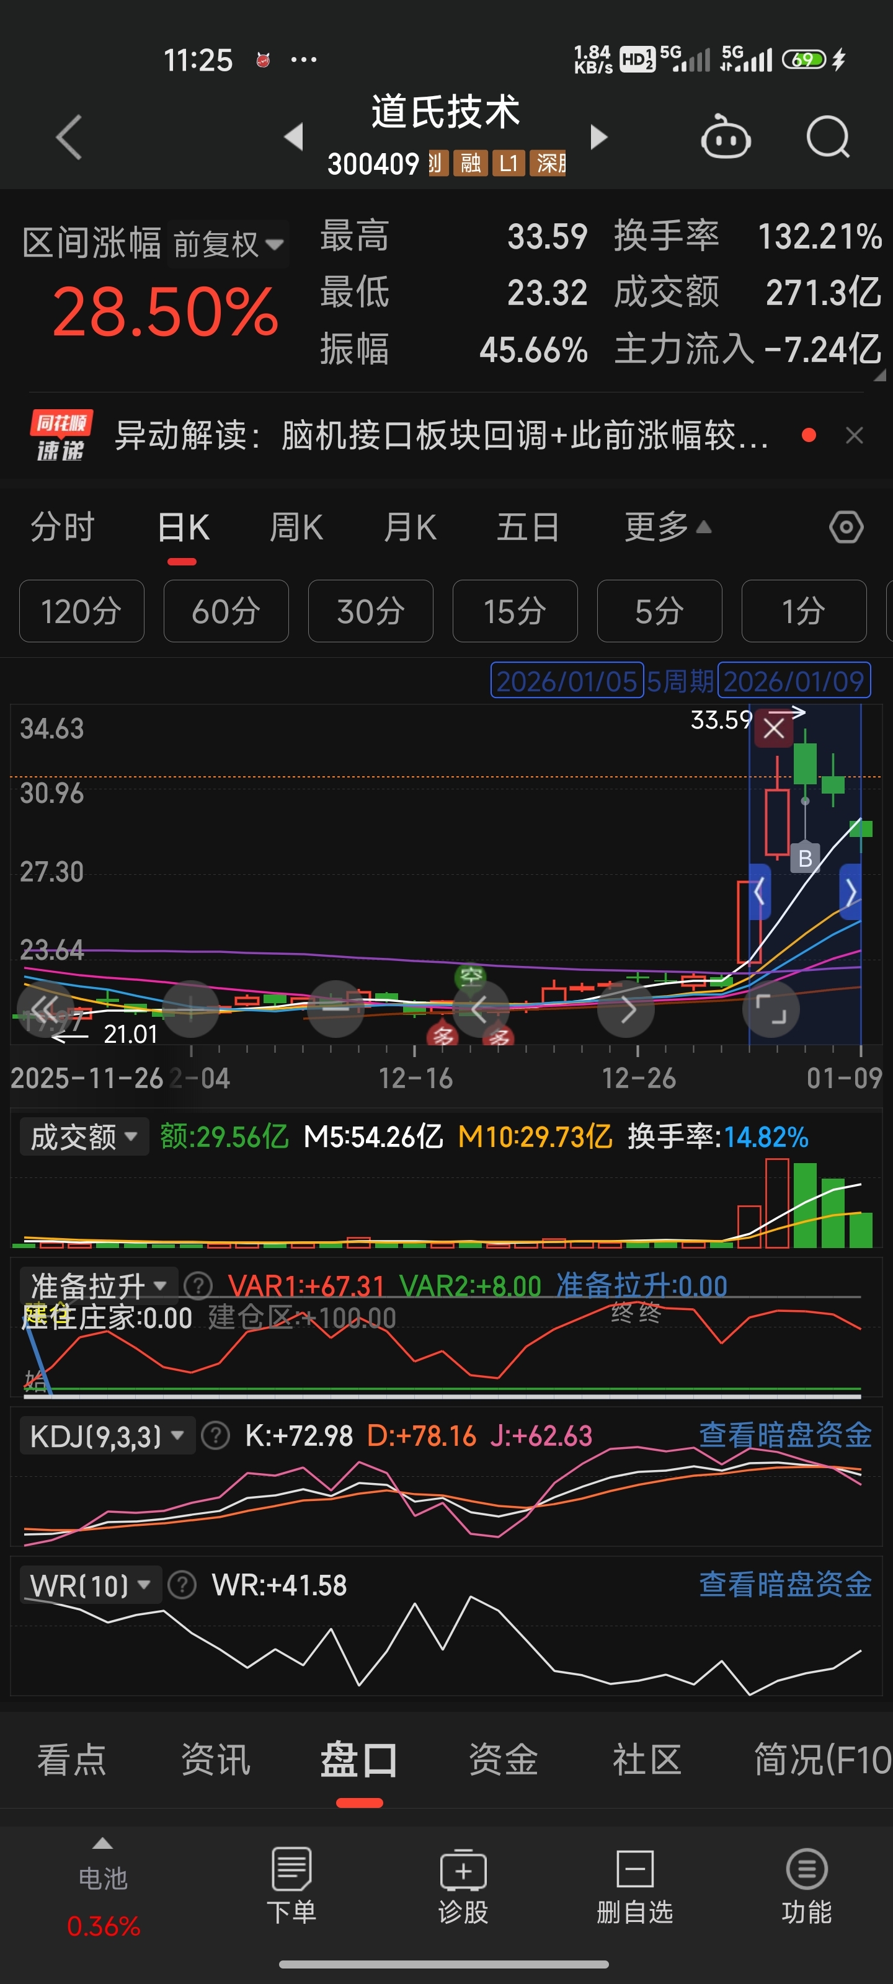This screenshot has height=1984, width=893.
Task: Expand 更多 chart periods
Action: [x=667, y=528]
